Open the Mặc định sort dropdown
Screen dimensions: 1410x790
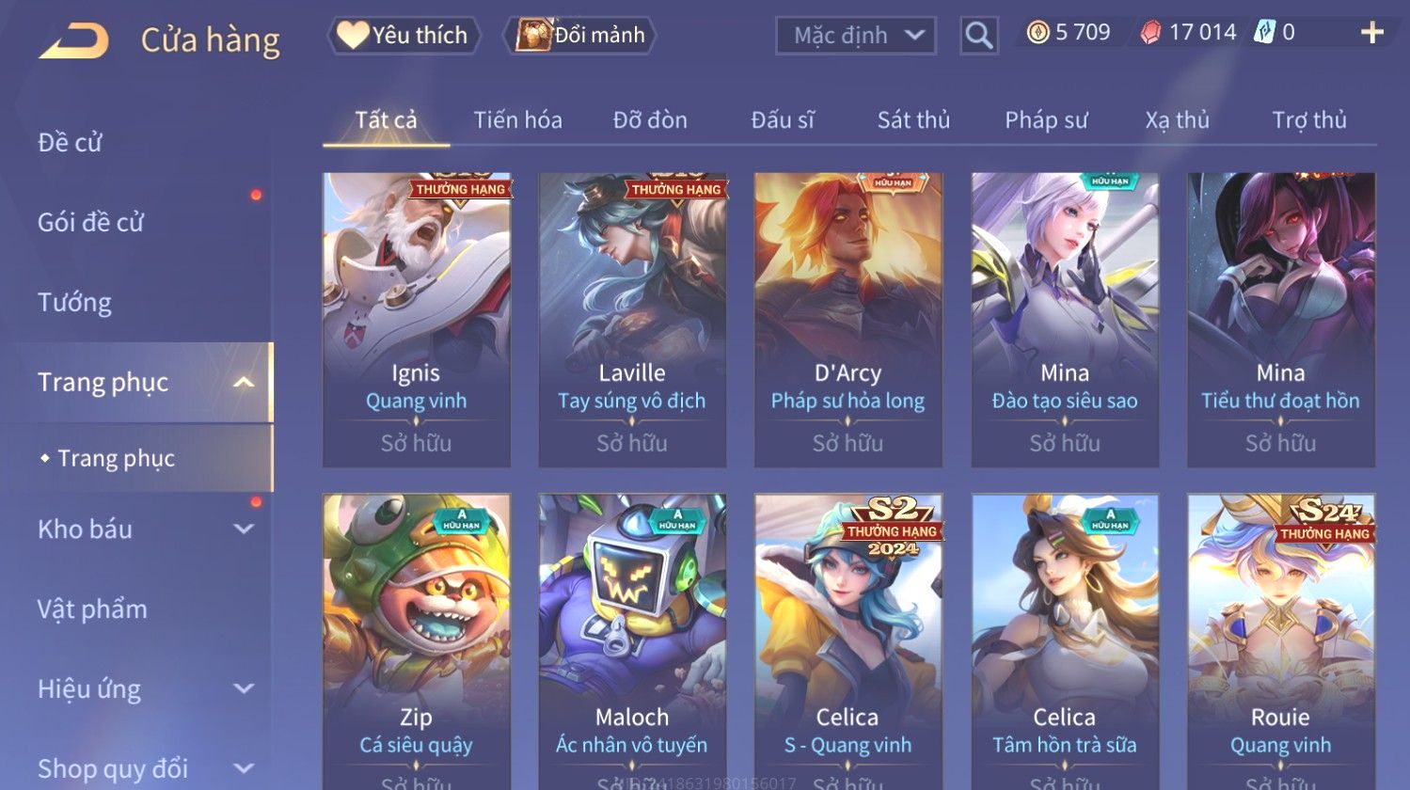click(856, 36)
